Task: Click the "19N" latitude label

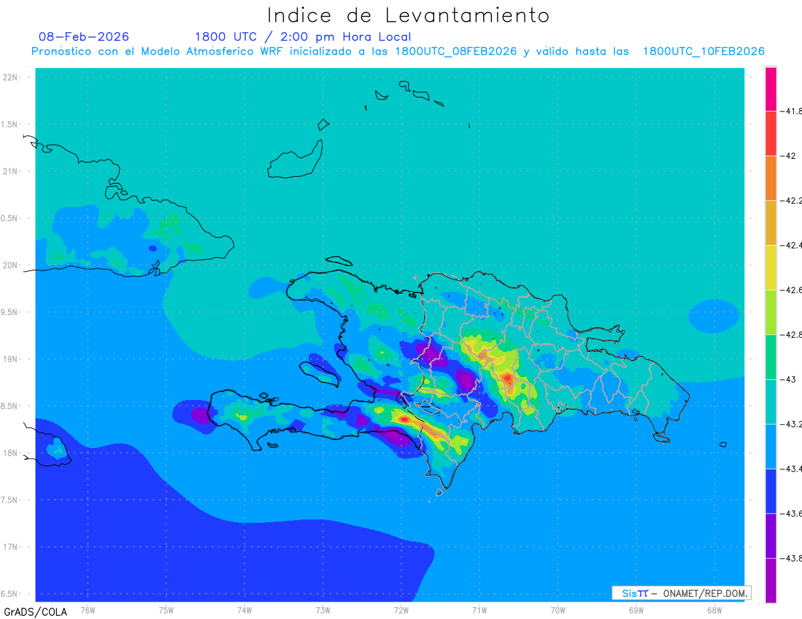Action: 11,359
